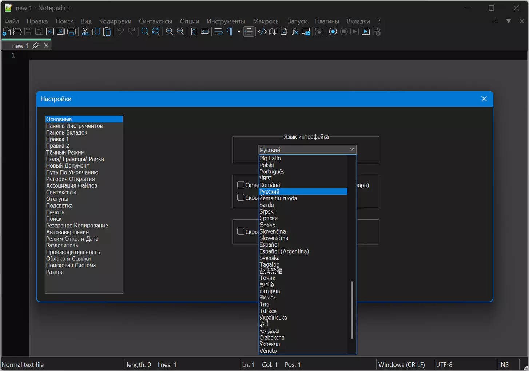Click the Save file toolbar icon
This screenshot has width=529, height=371.
coord(28,32)
